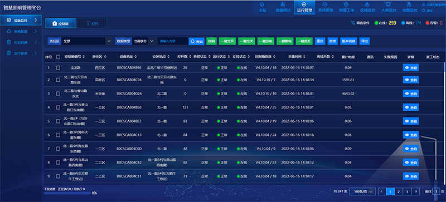Click the 版本信息 button
The width and height of the screenshot is (446, 202).
coord(348,41)
